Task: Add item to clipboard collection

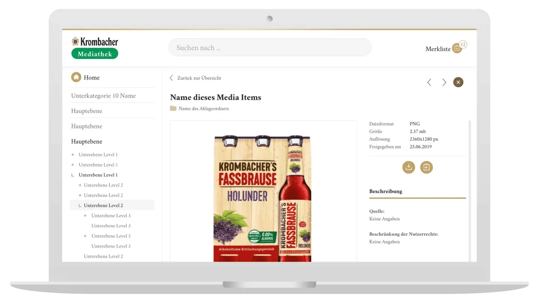Action: click(x=426, y=167)
